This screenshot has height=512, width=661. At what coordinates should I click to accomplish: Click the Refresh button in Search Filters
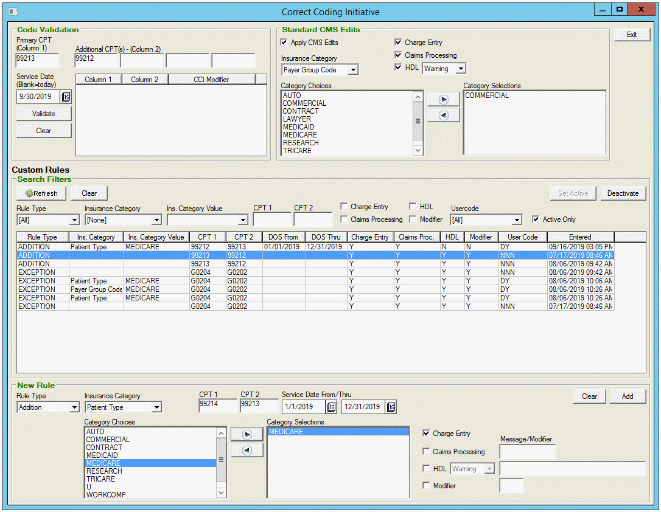41,193
